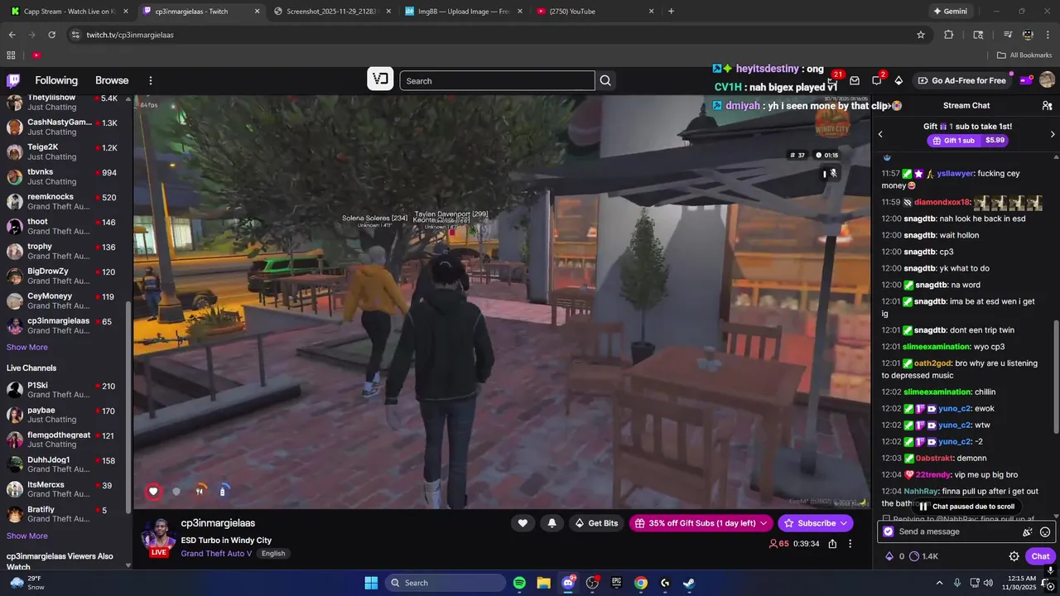The width and height of the screenshot is (1060, 596).
Task: Expand the Subscribe dropdown button
Action: coord(844,523)
